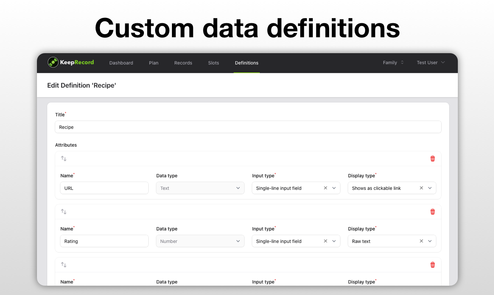Click reorder arrows on third attribute card

click(64, 265)
